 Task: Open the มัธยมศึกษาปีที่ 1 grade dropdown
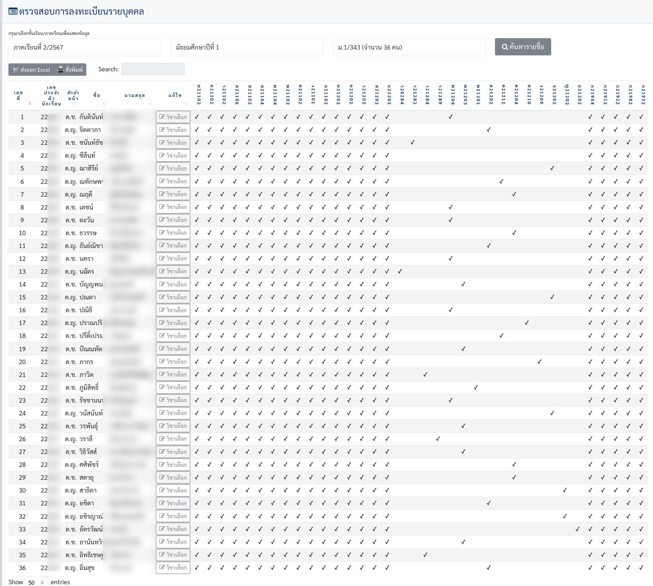247,47
